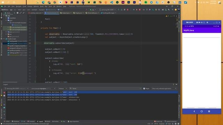Open the File menu

click(x=5, y=6)
